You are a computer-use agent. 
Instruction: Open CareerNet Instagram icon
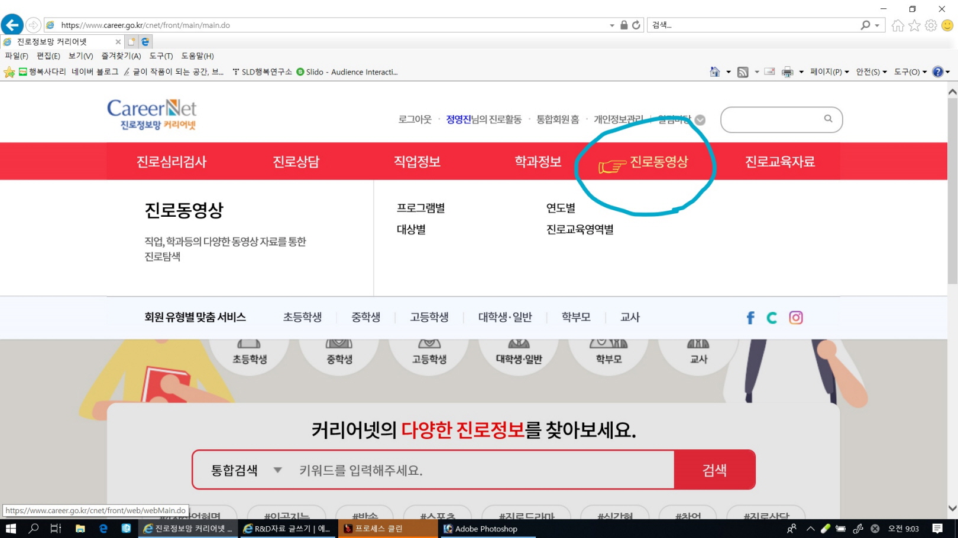tap(796, 318)
